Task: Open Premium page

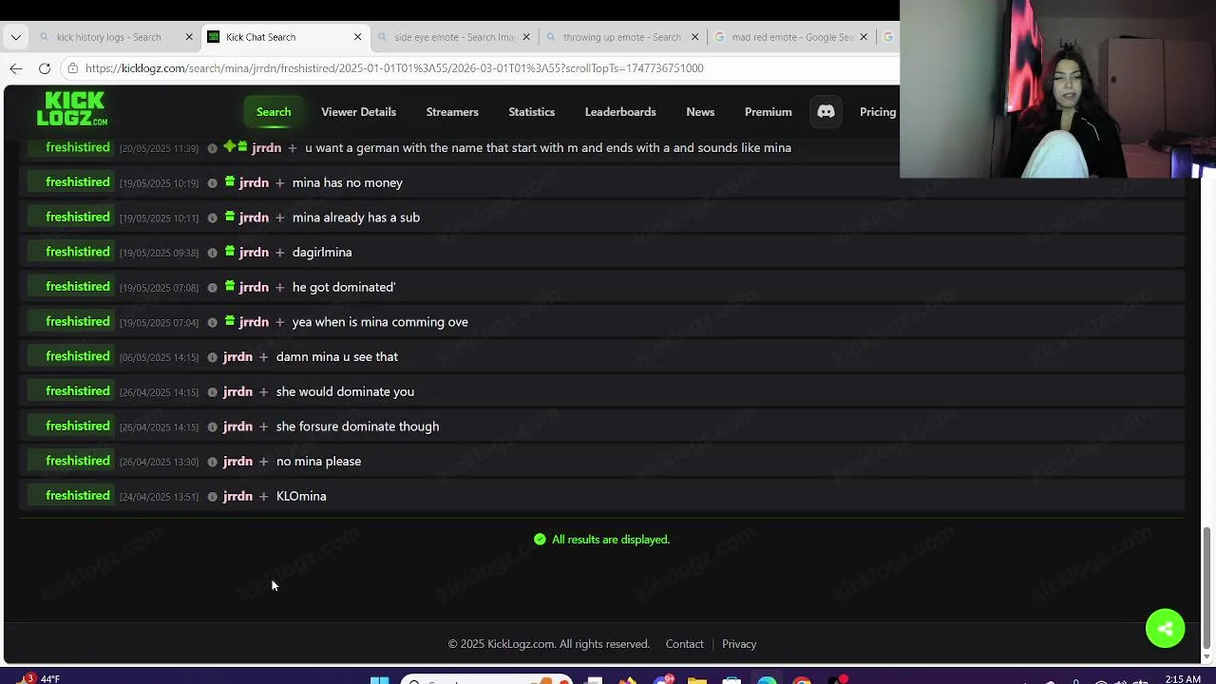Action: [769, 112]
